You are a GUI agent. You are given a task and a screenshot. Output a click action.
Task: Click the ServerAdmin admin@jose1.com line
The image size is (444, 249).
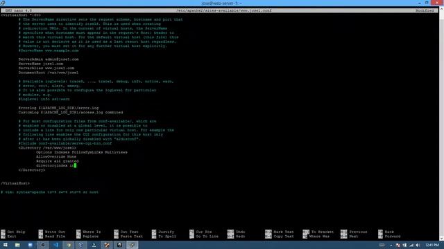click(49, 59)
